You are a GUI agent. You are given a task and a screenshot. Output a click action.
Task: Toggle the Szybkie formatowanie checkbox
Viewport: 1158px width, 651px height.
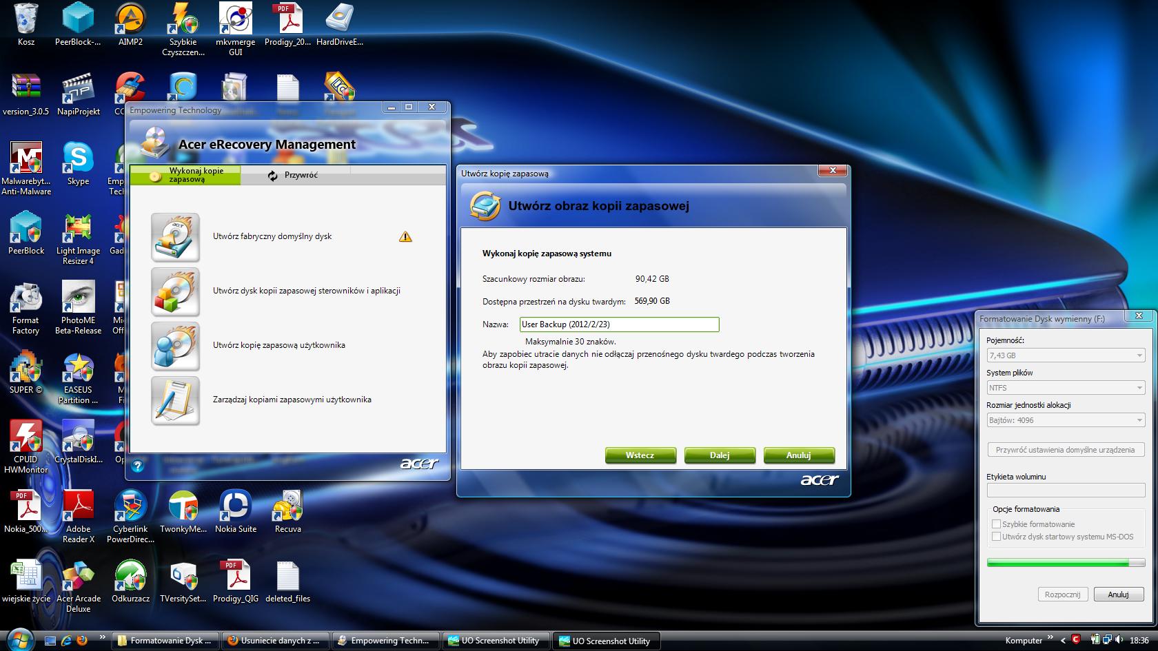pyautogui.click(x=996, y=524)
